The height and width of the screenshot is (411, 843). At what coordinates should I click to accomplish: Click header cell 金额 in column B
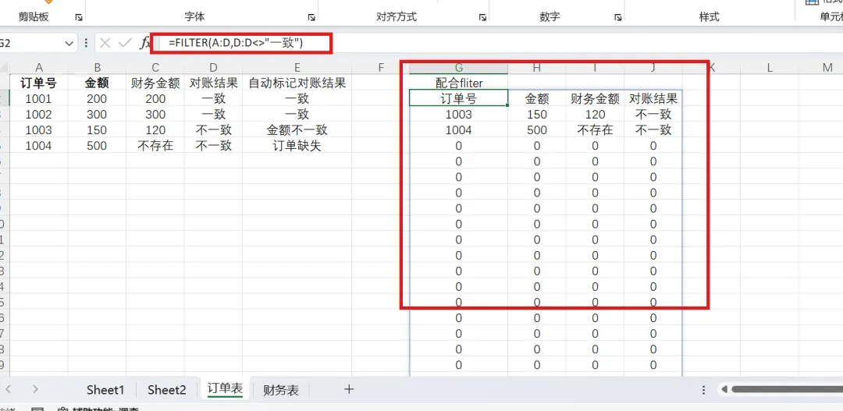click(98, 83)
